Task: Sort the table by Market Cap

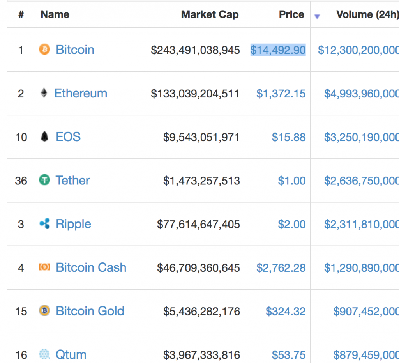Action: pos(210,14)
